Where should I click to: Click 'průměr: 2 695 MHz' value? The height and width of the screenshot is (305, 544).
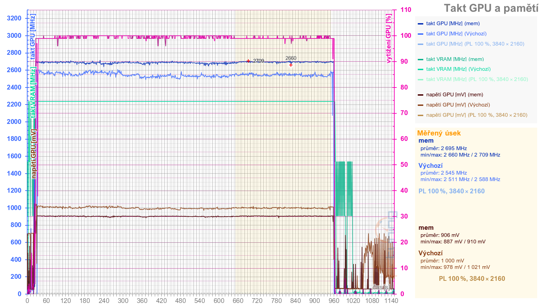click(x=444, y=148)
